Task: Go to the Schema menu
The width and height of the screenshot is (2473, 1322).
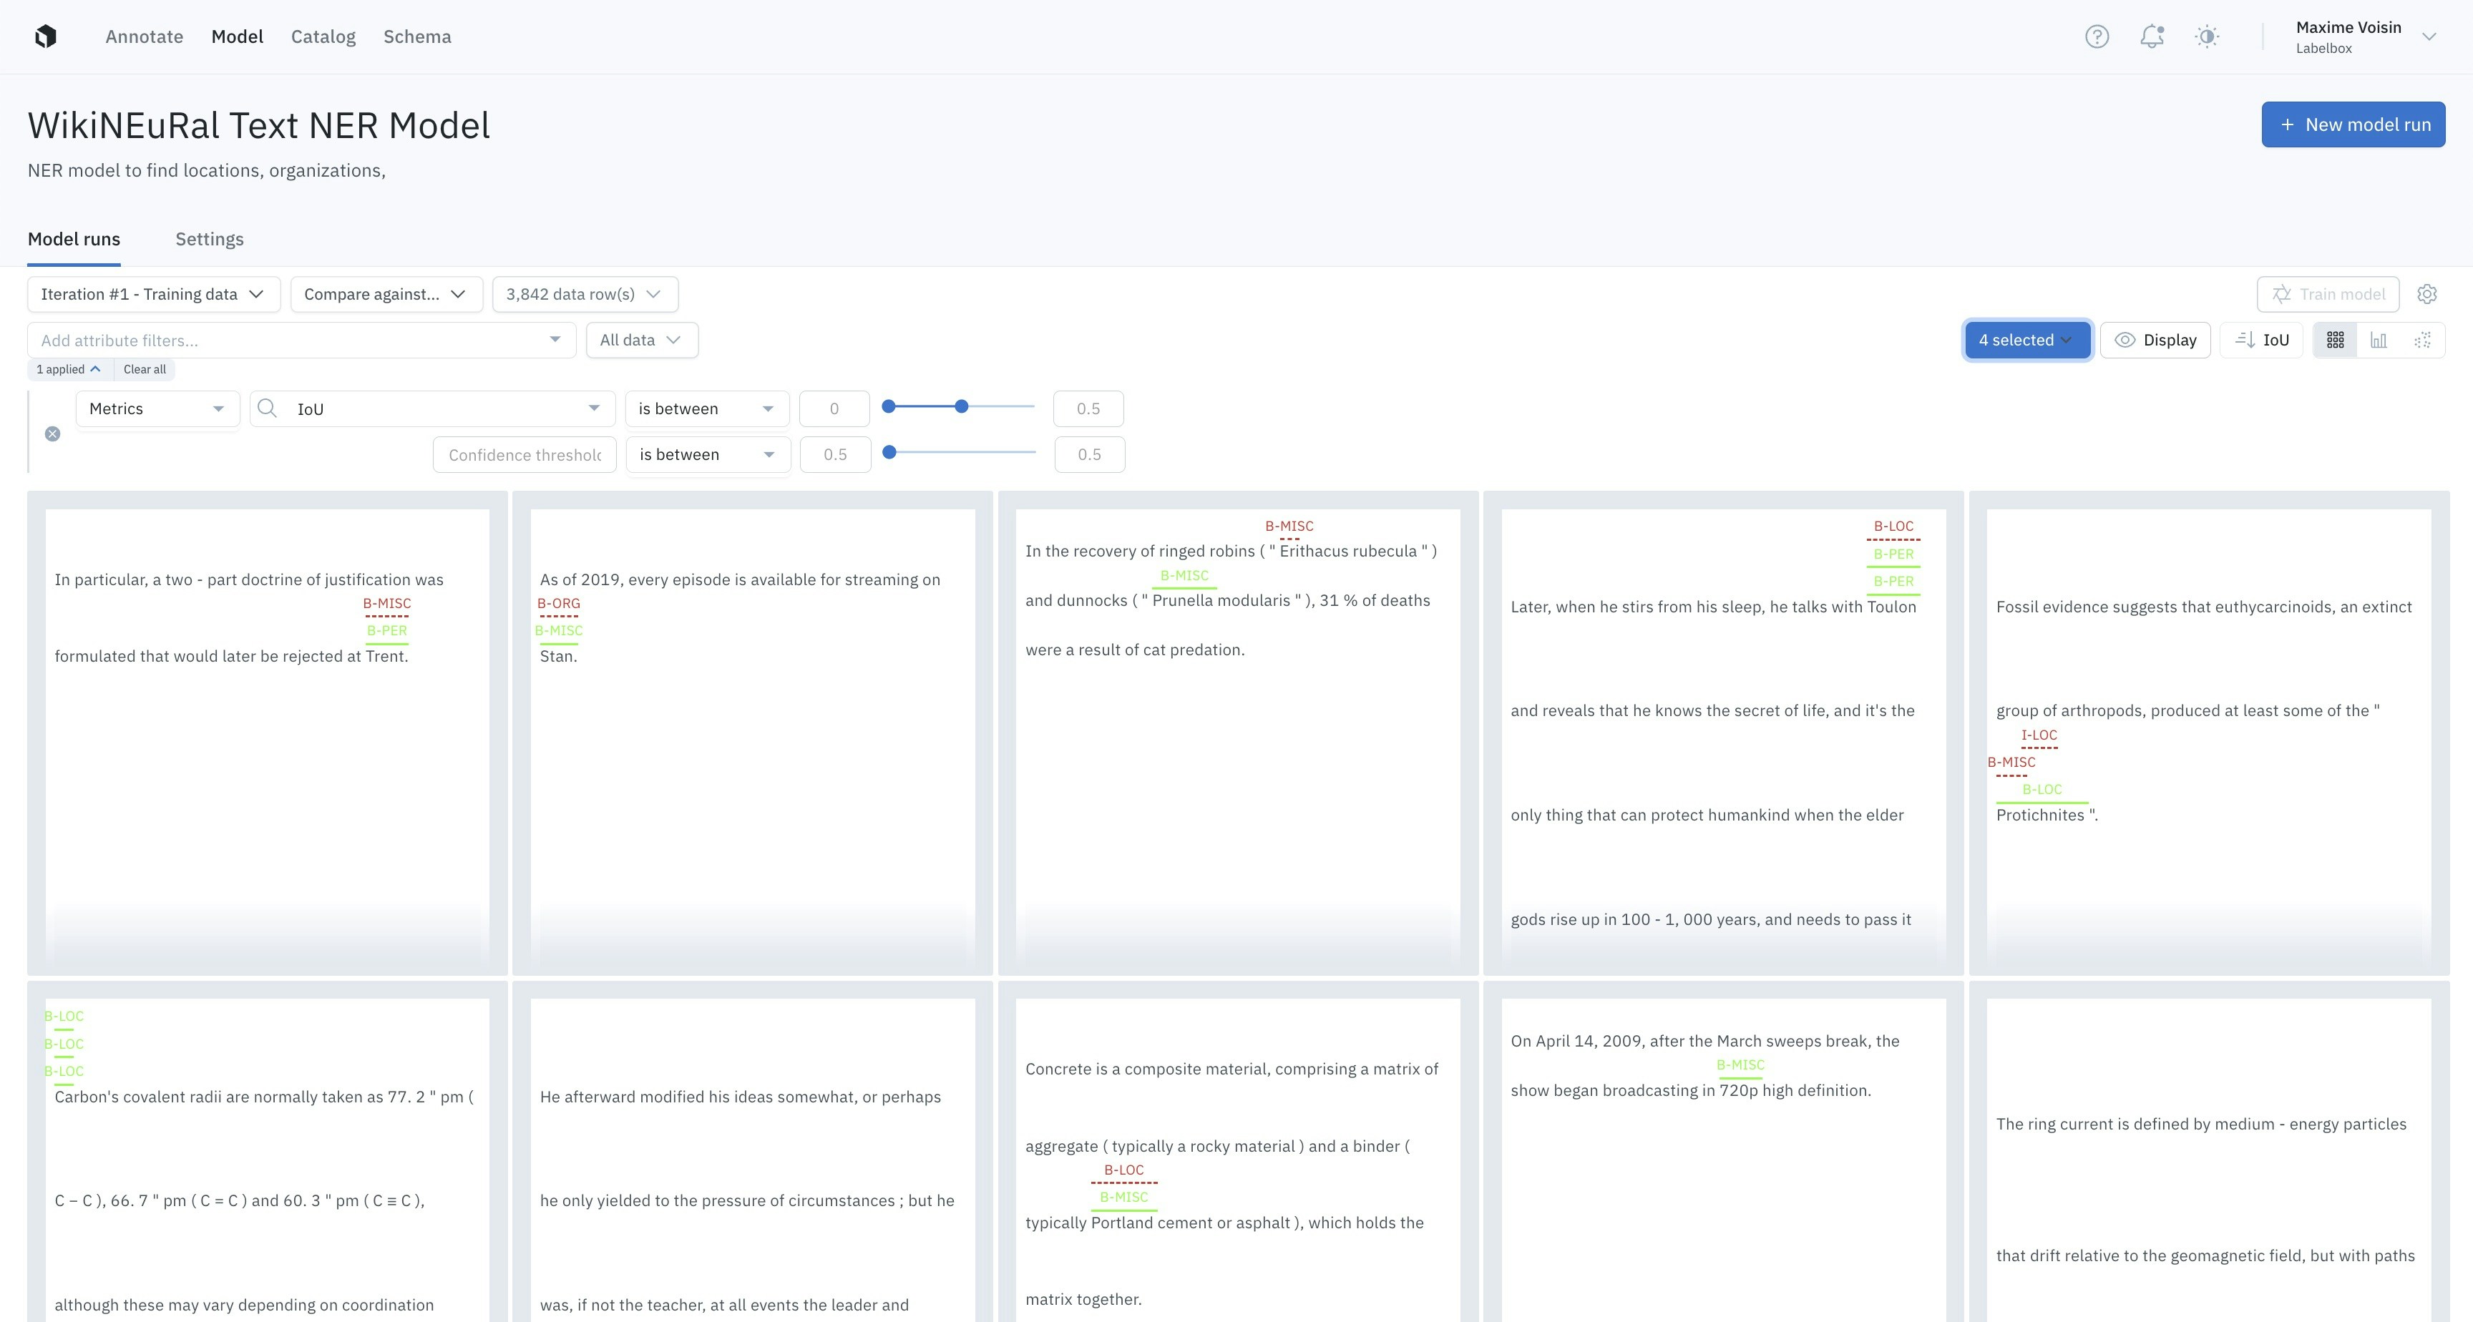Action: point(416,36)
